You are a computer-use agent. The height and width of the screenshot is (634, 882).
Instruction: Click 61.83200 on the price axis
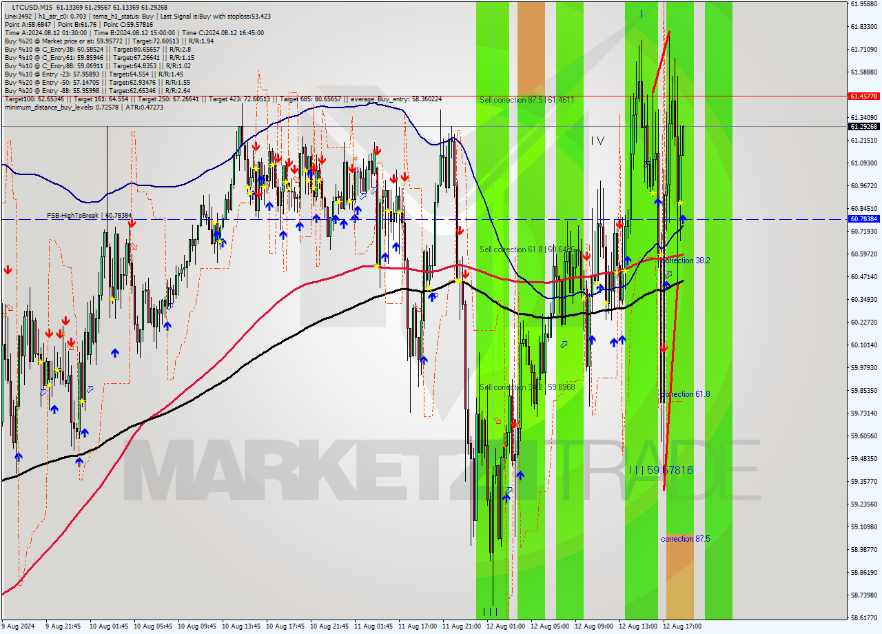pos(864,26)
